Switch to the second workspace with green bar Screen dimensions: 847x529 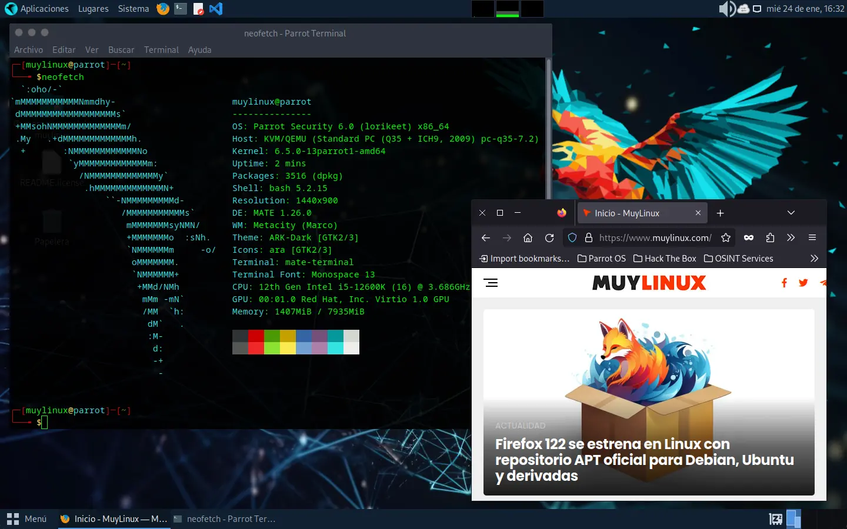[x=508, y=9]
